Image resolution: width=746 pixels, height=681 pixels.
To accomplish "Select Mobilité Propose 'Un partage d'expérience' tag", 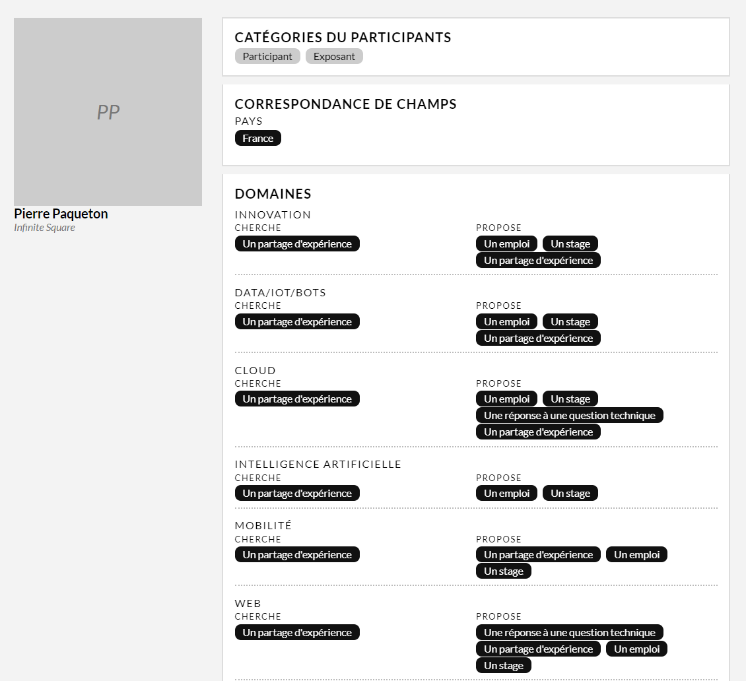I will tap(538, 555).
